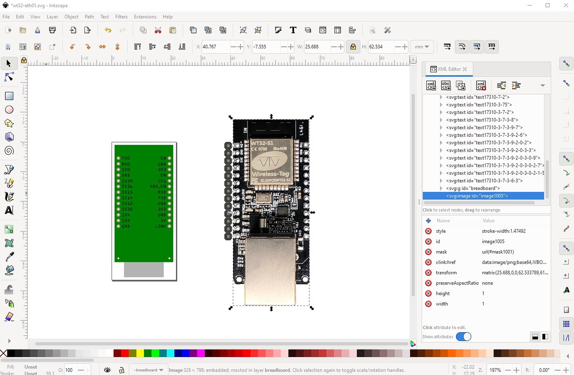Expand the text17310-3-7-3-6-3 node
574x375 pixels.
pyautogui.click(x=441, y=181)
